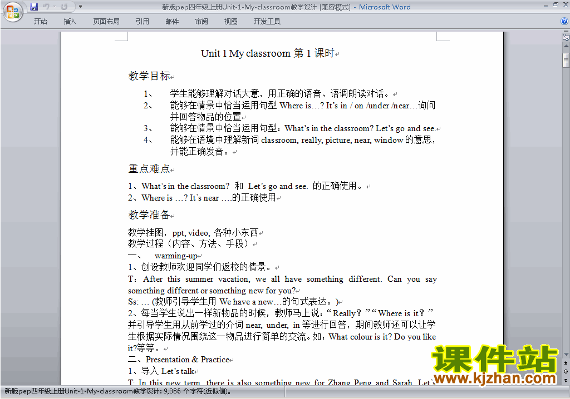This screenshot has height=399, width=570.
Task: Click the document title 'Unit 1 My classroom'
Action: (245, 53)
